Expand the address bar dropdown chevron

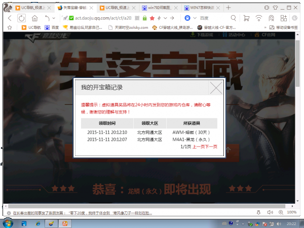[x=165, y=18]
